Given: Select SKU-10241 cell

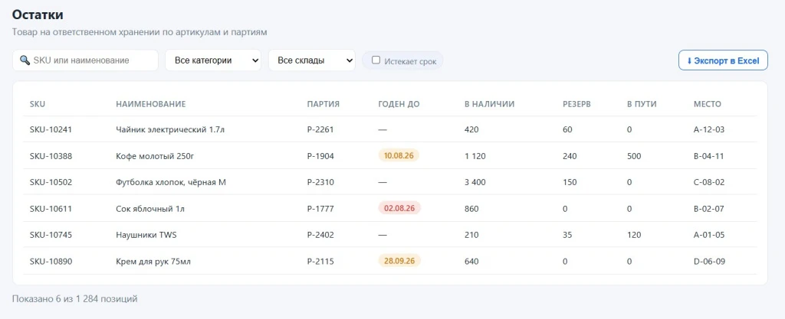Looking at the screenshot, I should (x=51, y=129).
